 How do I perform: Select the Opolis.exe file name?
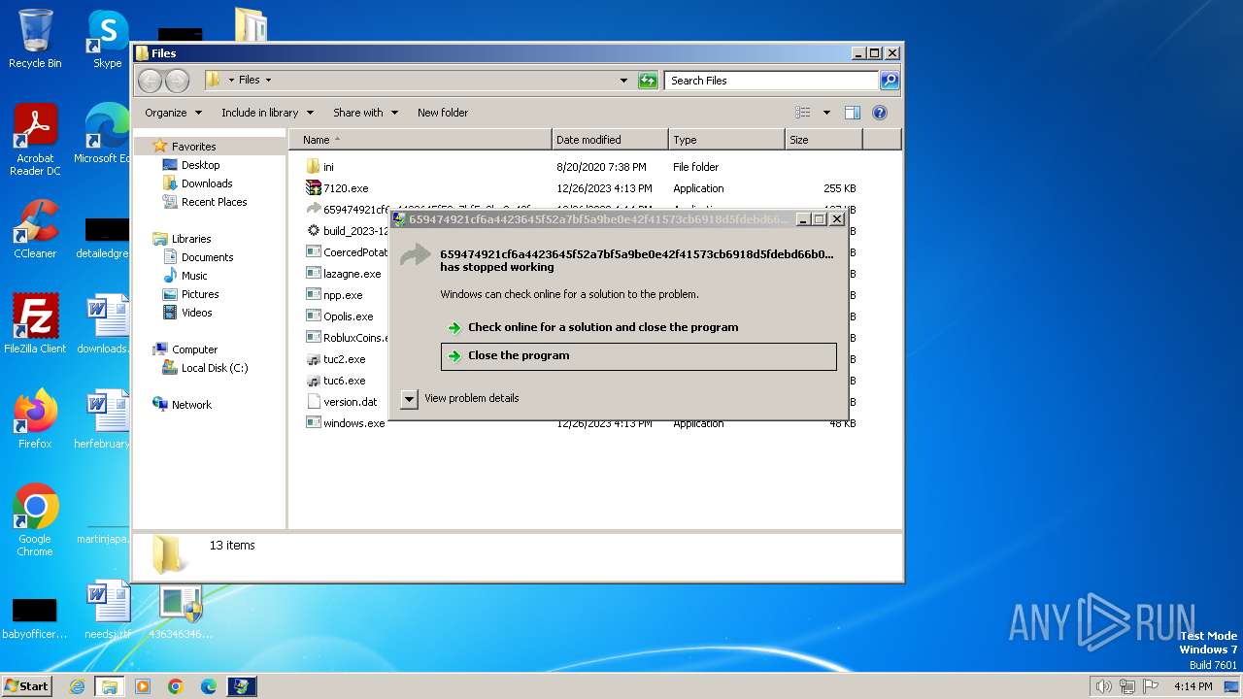coord(348,316)
